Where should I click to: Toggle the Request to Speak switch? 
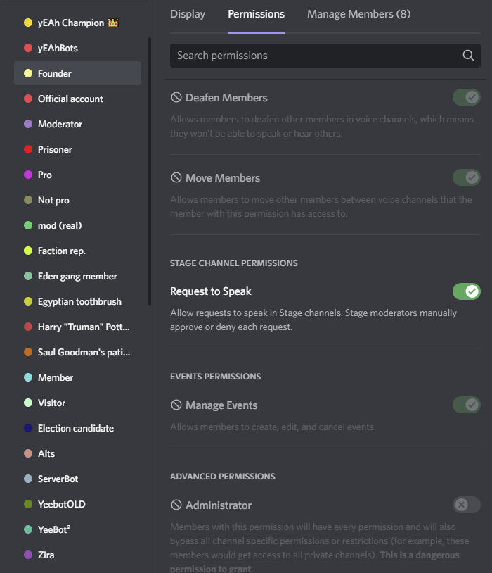[x=466, y=291]
